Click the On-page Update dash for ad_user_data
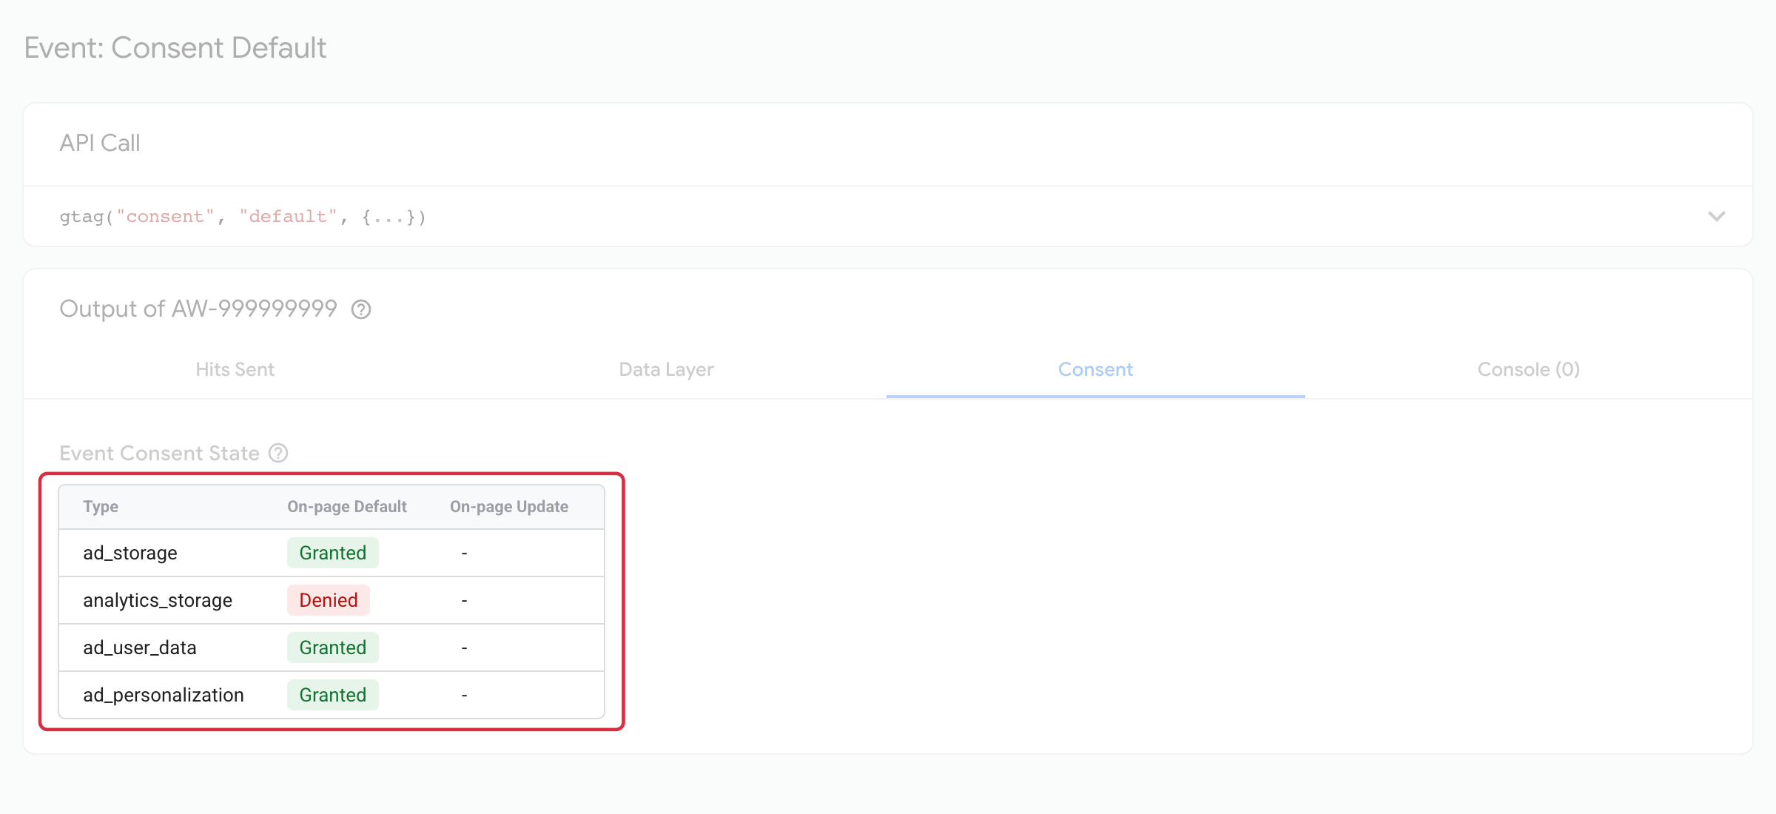1776x814 pixels. pos(464,648)
